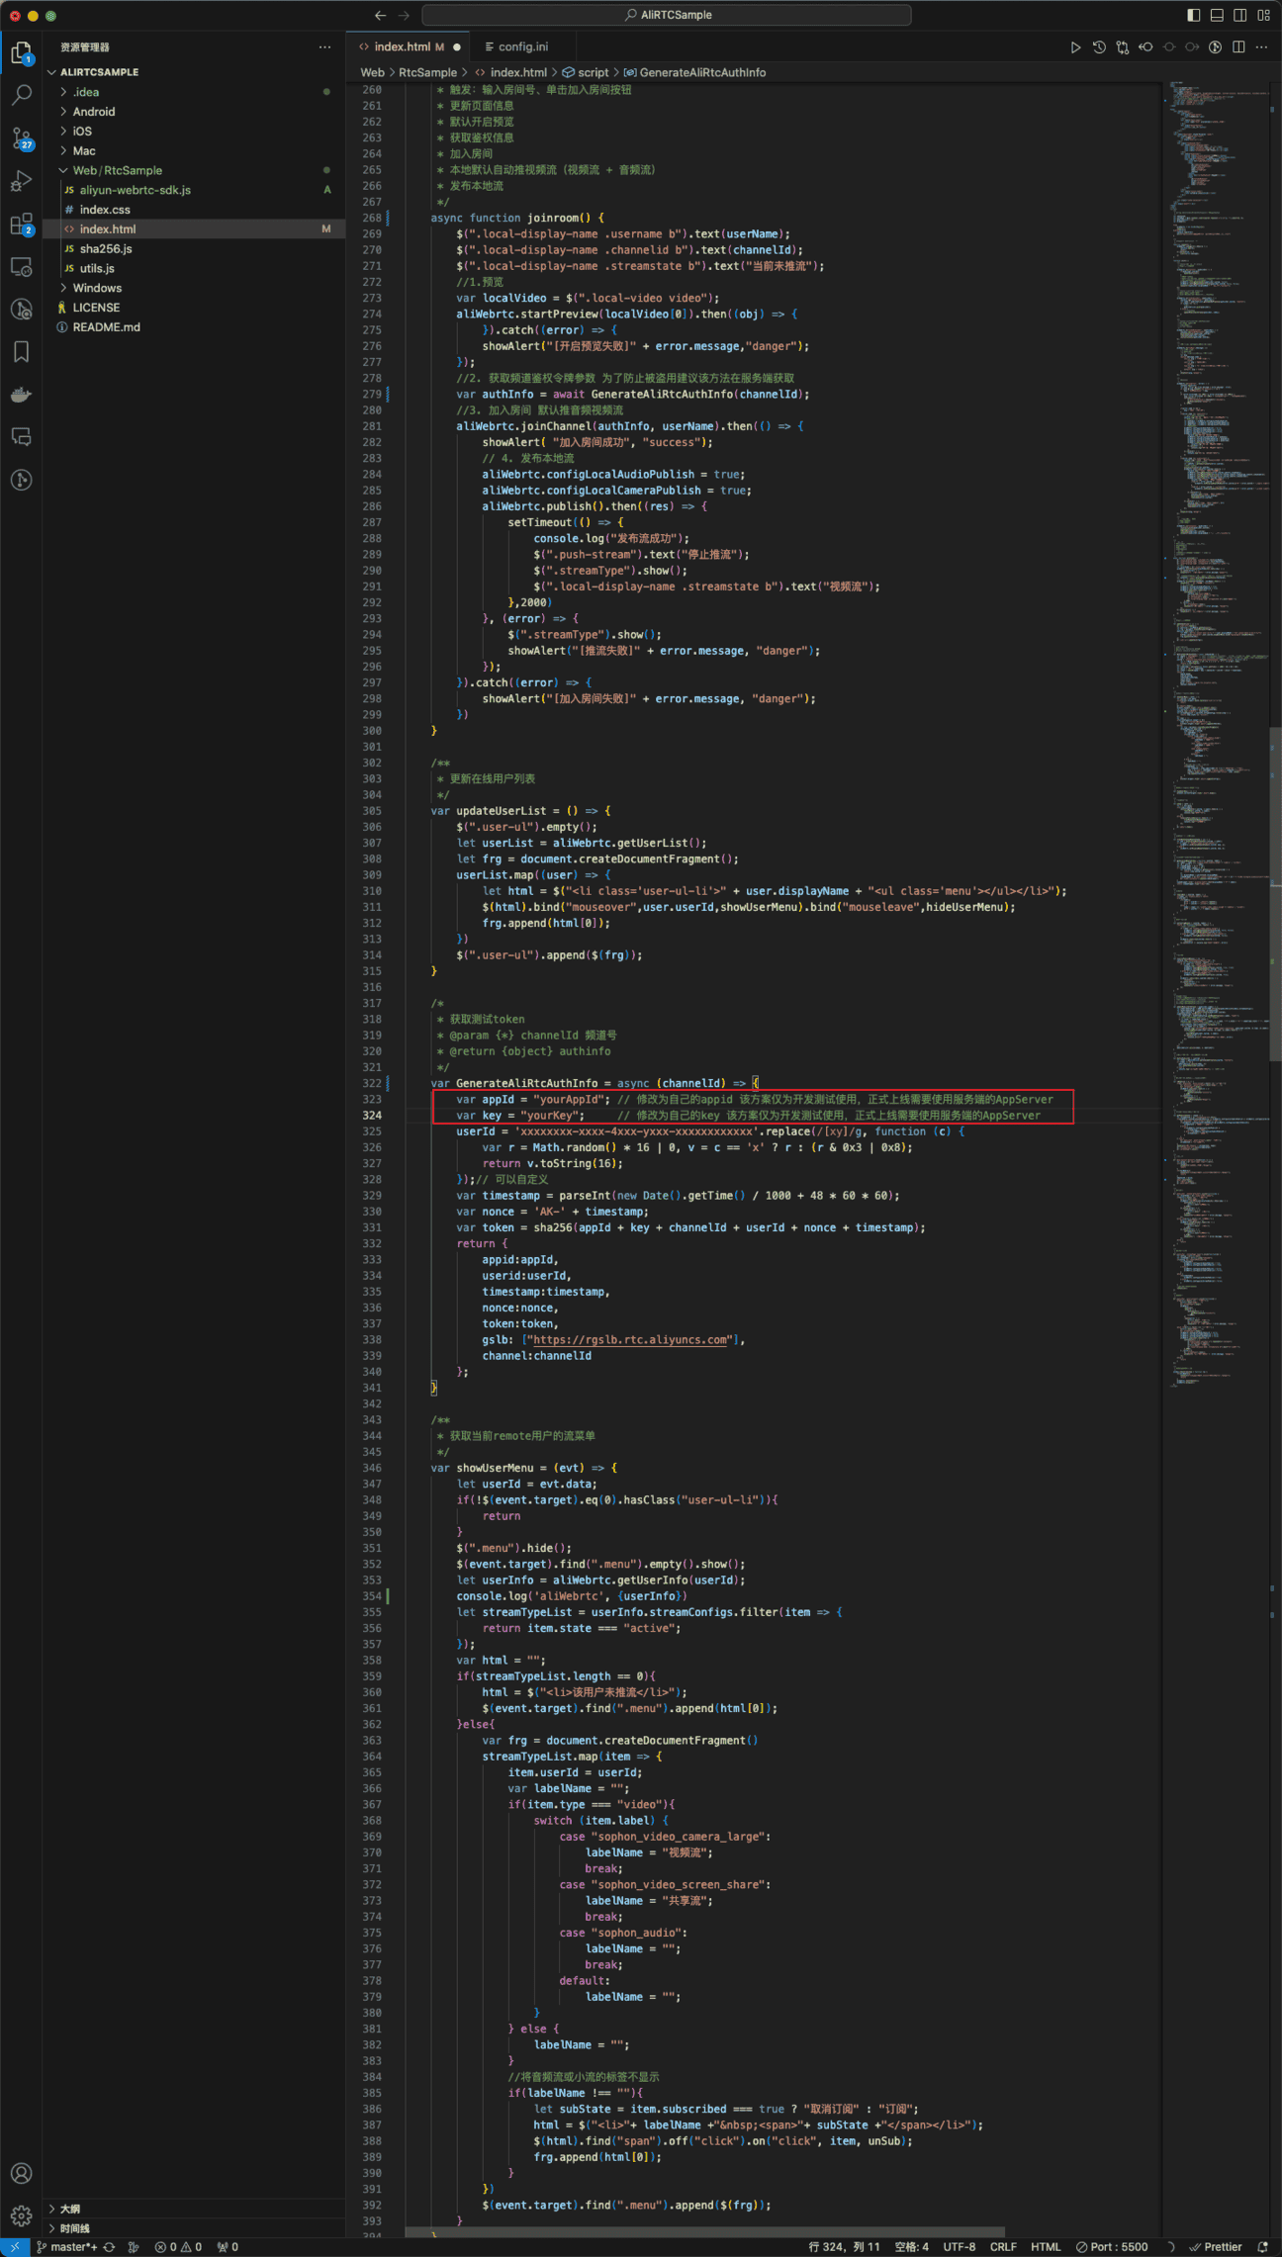Image resolution: width=1282 pixels, height=2257 pixels.
Task: Click the split editor icon
Action: (1238, 47)
